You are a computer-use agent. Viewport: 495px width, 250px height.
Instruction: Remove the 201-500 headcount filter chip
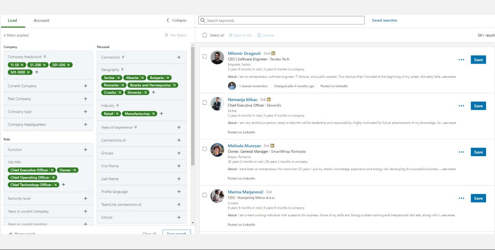coord(68,65)
